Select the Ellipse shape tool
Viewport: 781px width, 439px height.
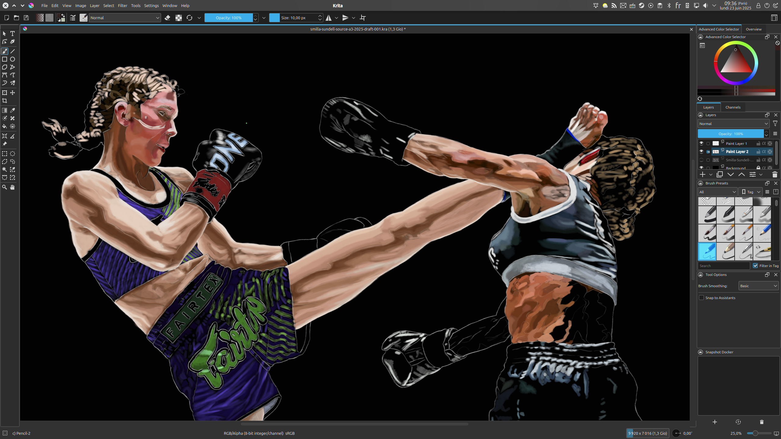(13, 59)
